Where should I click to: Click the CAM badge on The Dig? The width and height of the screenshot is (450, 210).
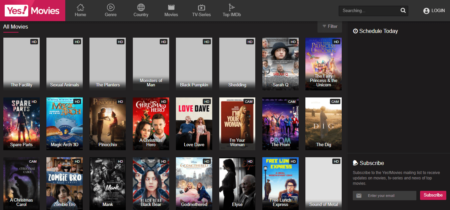tap(335, 101)
